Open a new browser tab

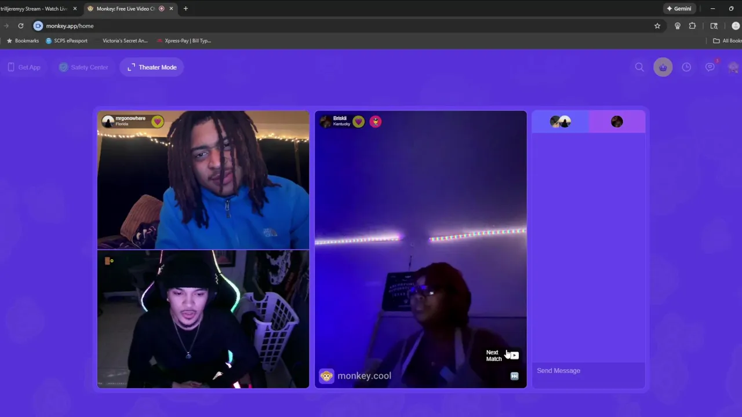pos(185,9)
